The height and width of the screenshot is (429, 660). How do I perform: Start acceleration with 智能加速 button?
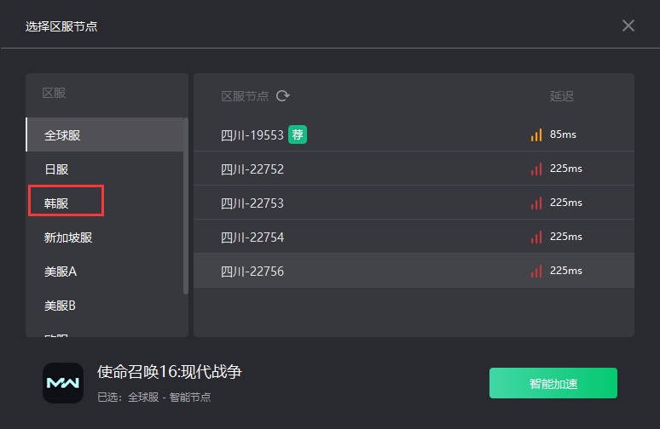pos(553,383)
